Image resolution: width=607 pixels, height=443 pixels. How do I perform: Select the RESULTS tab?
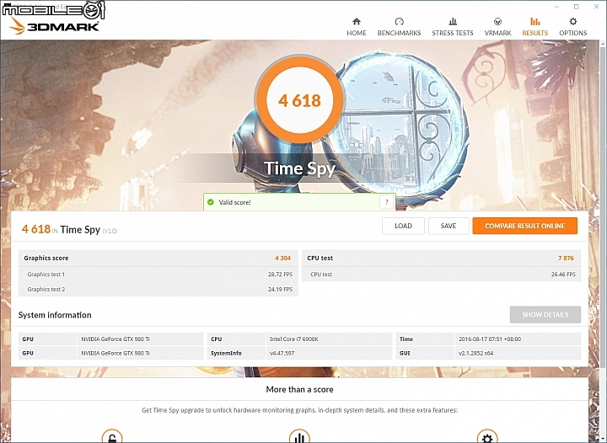click(535, 27)
